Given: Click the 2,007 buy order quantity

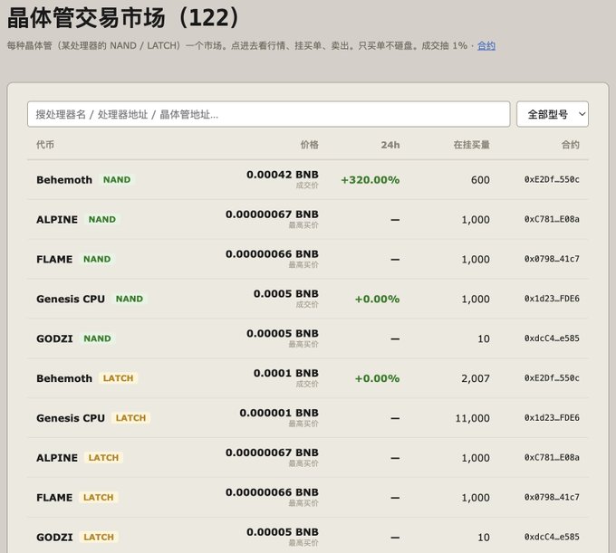Looking at the screenshot, I should click(x=476, y=378).
